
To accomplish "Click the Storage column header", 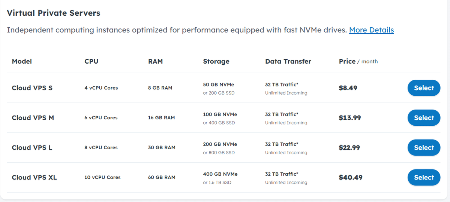I will (x=216, y=61).
